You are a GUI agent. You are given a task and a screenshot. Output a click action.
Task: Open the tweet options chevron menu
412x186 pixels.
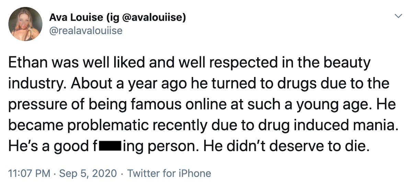point(399,16)
